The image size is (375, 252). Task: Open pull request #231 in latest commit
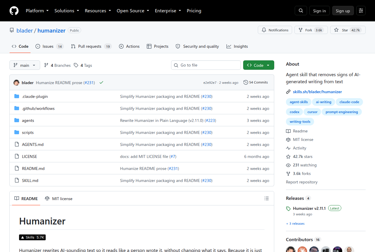[x=89, y=83]
